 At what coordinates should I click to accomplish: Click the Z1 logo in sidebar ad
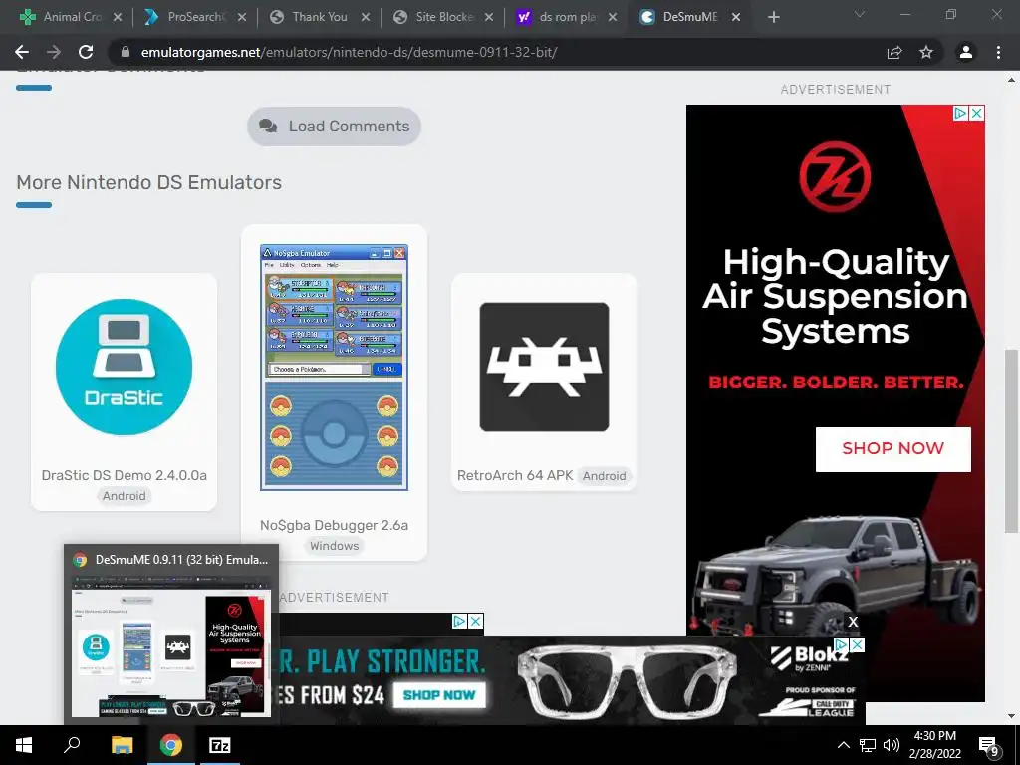tap(835, 177)
